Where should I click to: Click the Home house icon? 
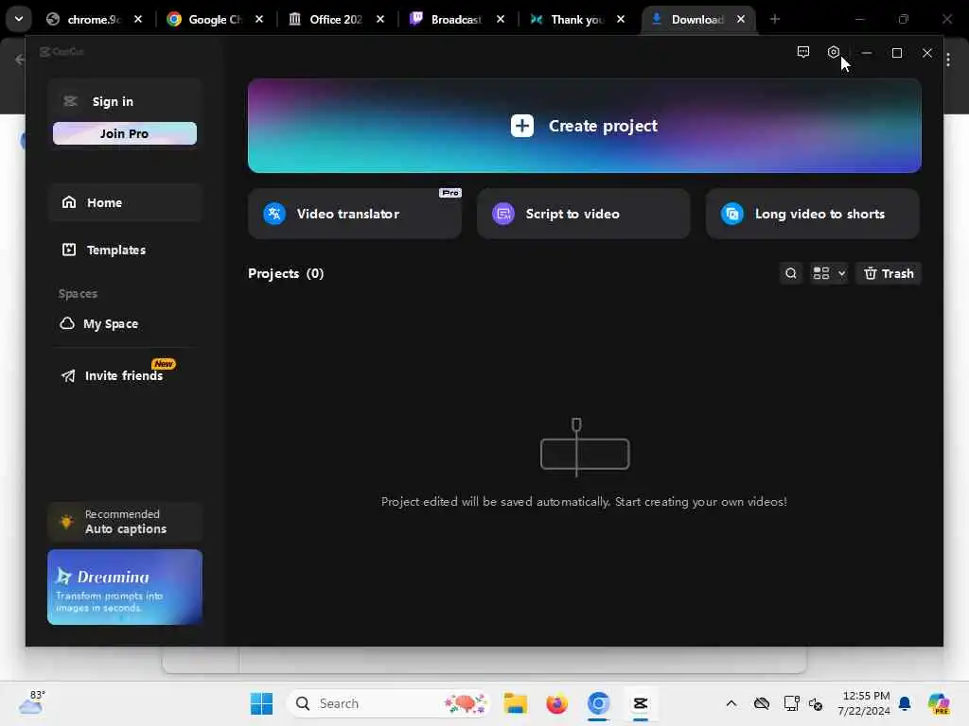coord(69,202)
